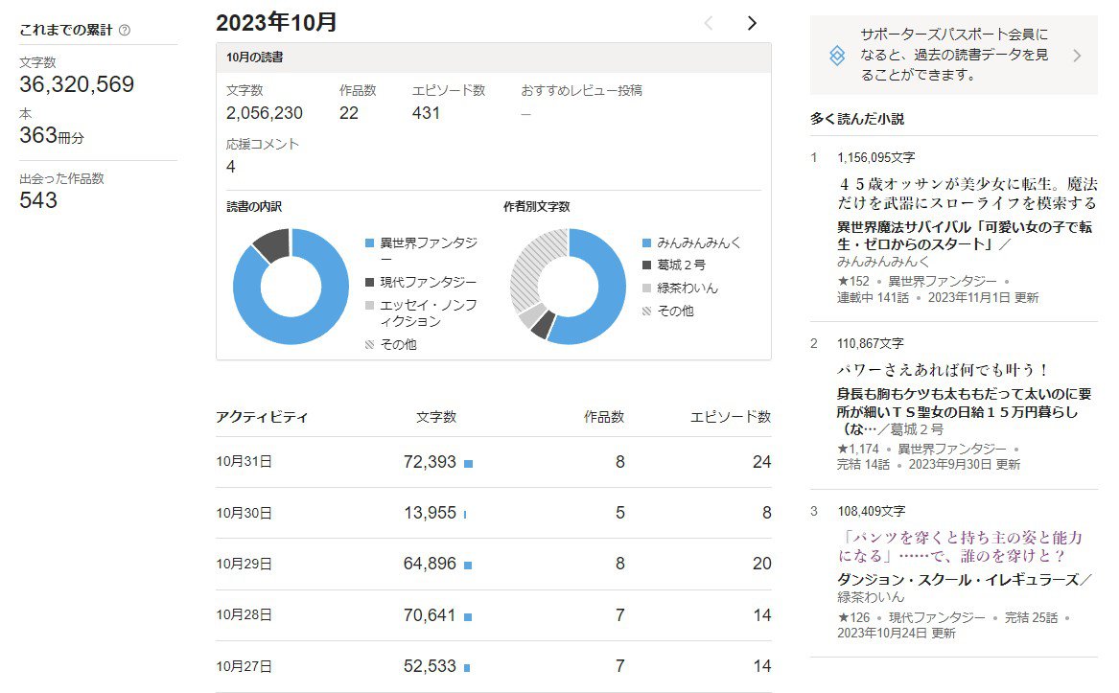
Task: Go to the next month arrow
Action: click(x=752, y=23)
